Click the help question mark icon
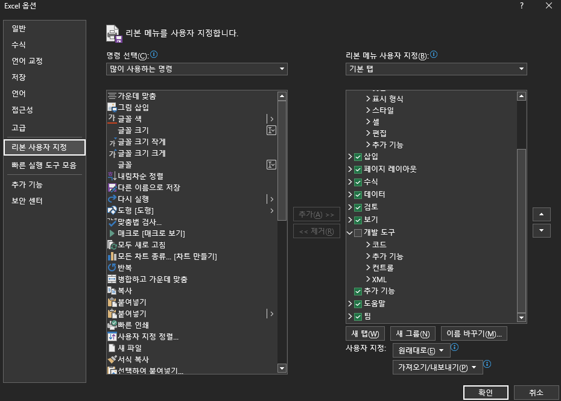561x401 pixels. [x=522, y=5]
